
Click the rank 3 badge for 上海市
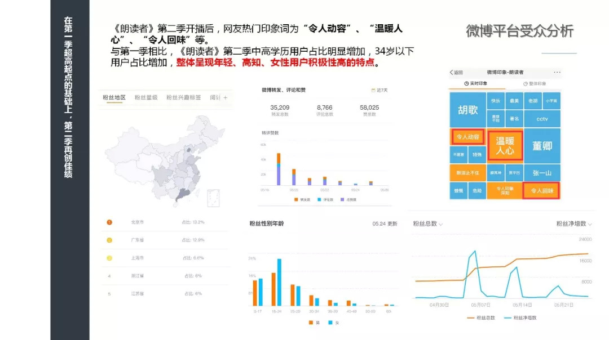click(109, 258)
